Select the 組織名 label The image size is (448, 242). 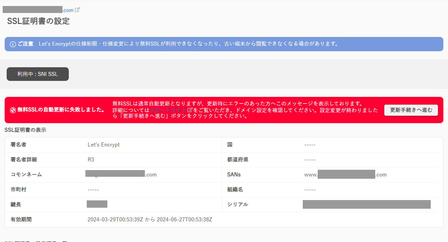(x=235, y=190)
